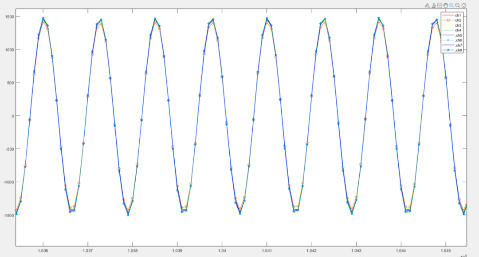Screen dimensions: 479x257
Task: Click the ch6 legend label
Action: [x=459, y=40]
